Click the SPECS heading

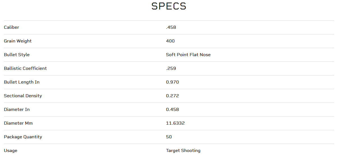[169, 6]
